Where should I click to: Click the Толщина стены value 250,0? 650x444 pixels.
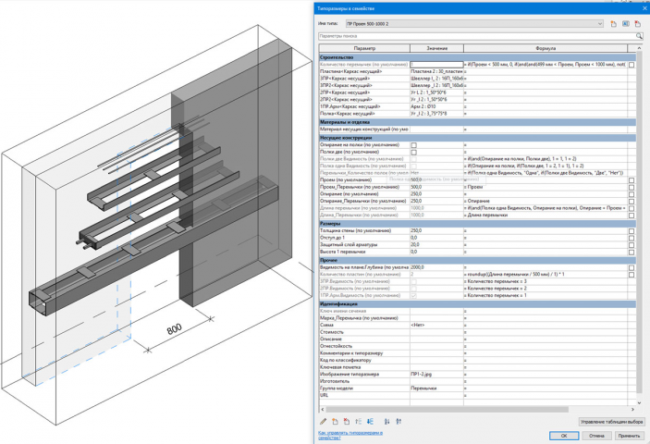point(436,230)
